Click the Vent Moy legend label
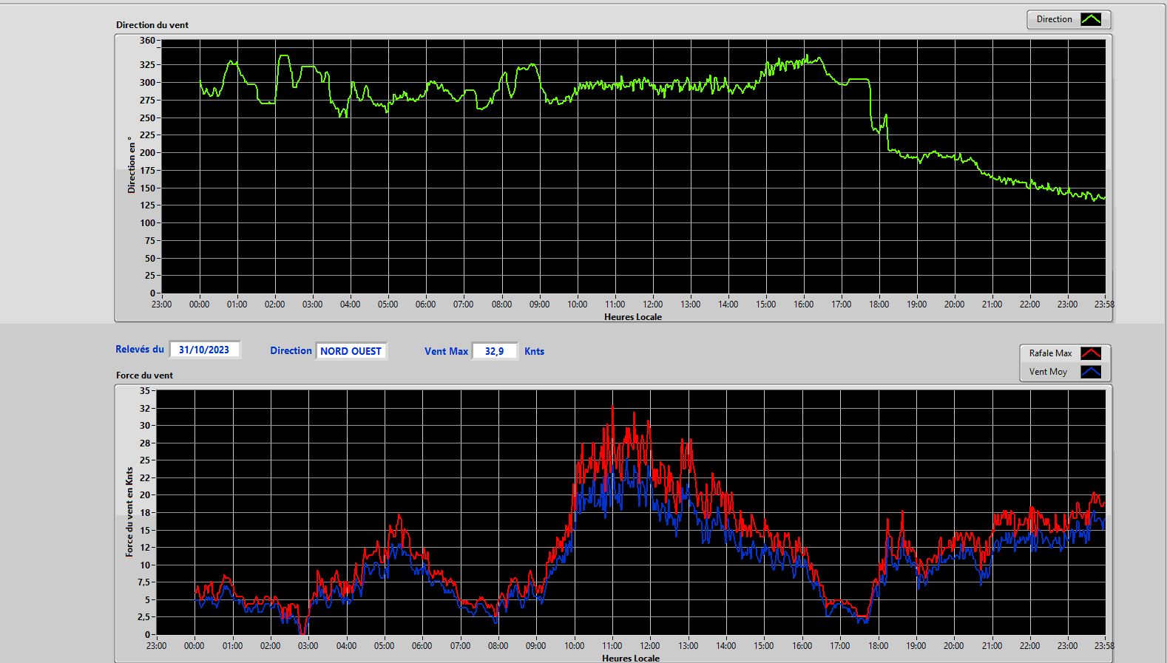Screen dimensions: 1167x663 (1048, 372)
